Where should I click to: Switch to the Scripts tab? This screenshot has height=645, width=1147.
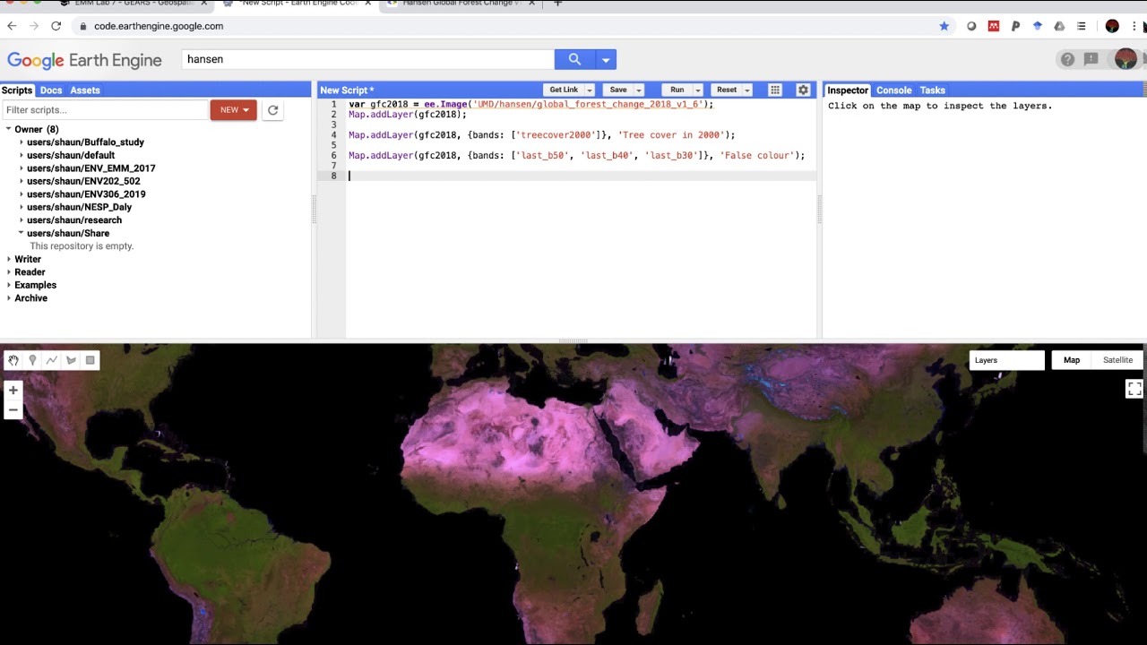17,90
